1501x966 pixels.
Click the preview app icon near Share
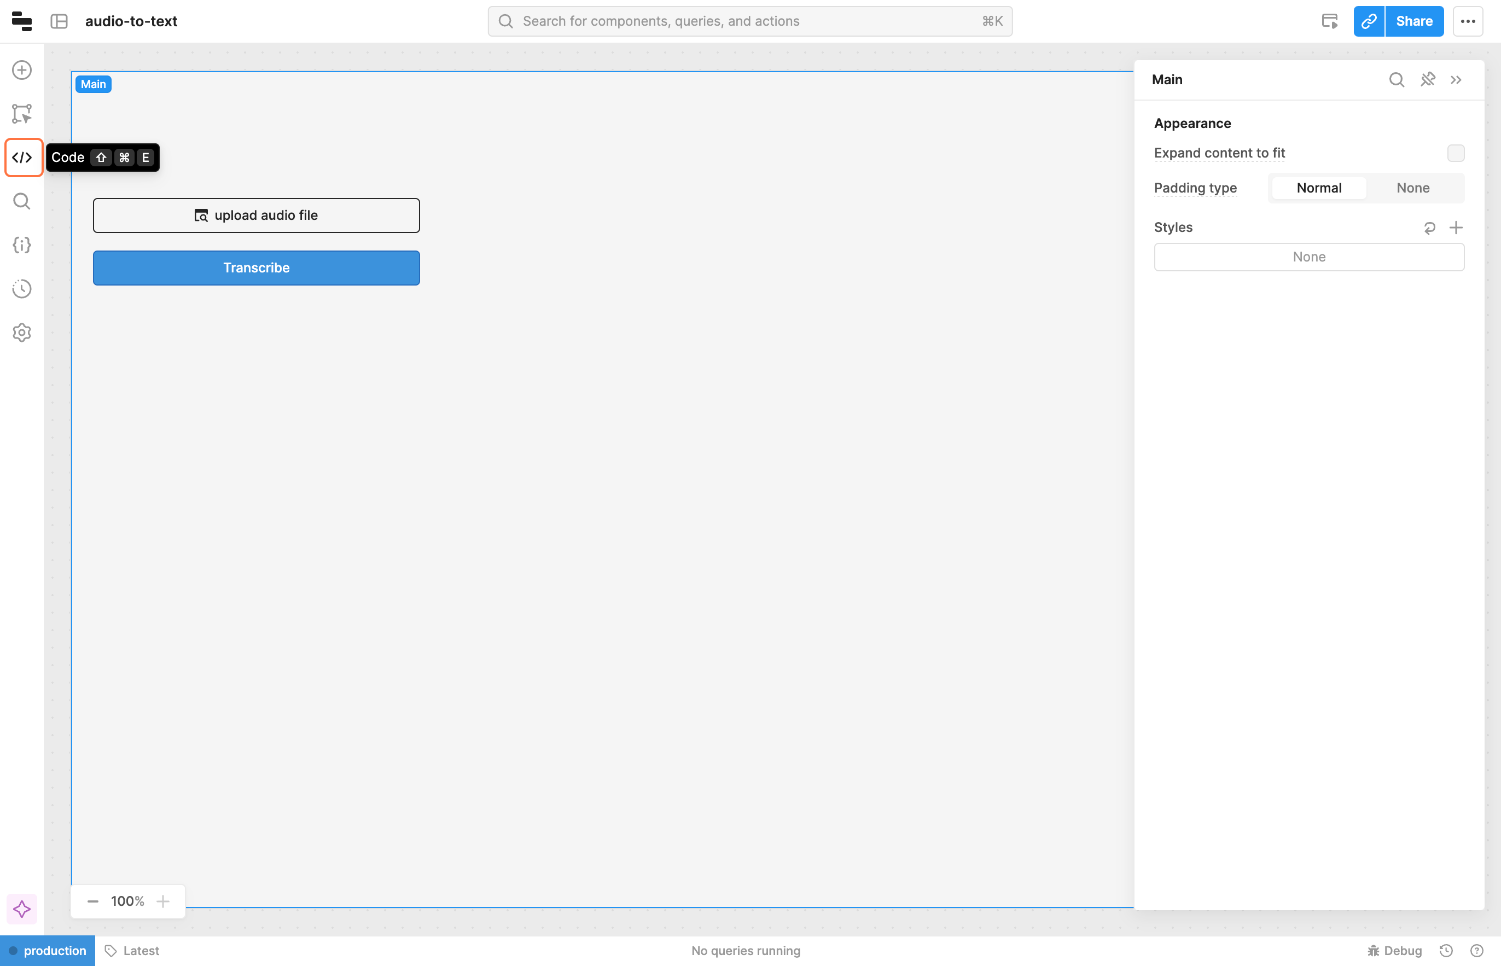tap(1329, 21)
